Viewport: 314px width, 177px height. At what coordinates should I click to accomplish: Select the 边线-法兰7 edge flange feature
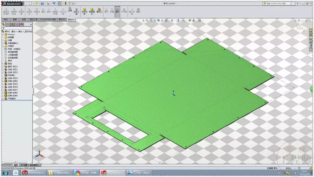click(11, 90)
